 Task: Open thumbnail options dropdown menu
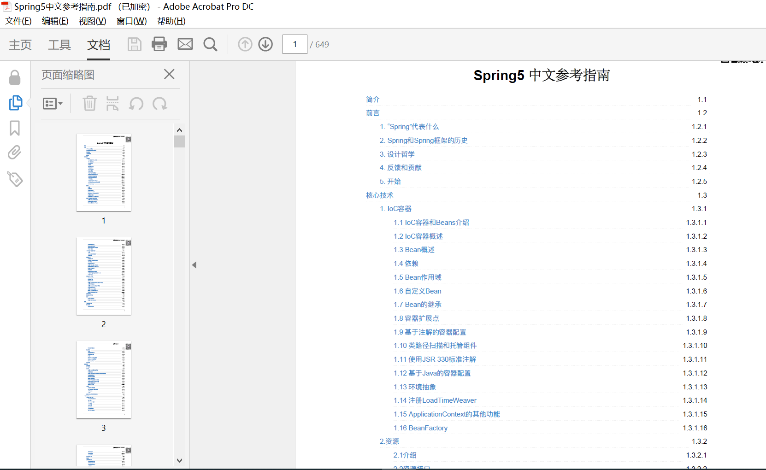click(53, 104)
